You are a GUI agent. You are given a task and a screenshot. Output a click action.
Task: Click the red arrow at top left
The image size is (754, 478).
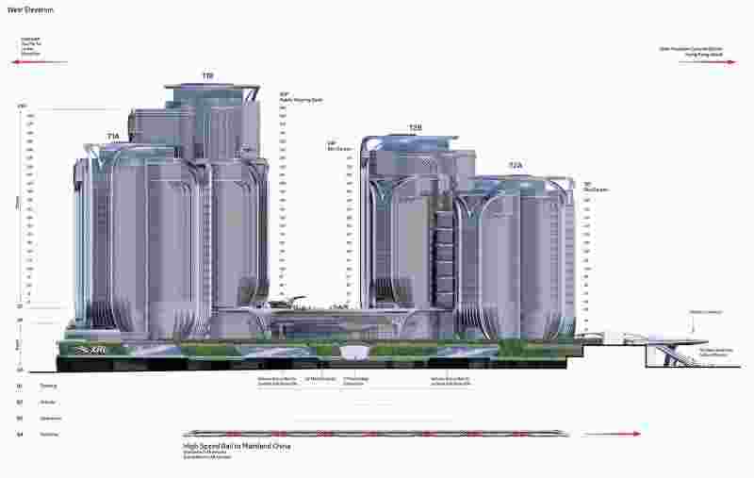[x=40, y=62]
